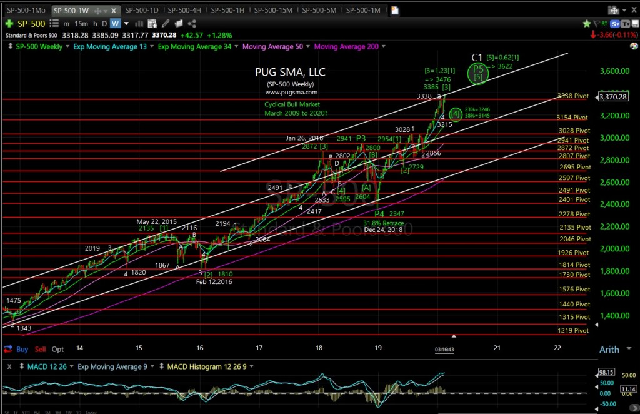Toggle the Opt options button
This screenshot has width=640, height=414.
pos(57,350)
